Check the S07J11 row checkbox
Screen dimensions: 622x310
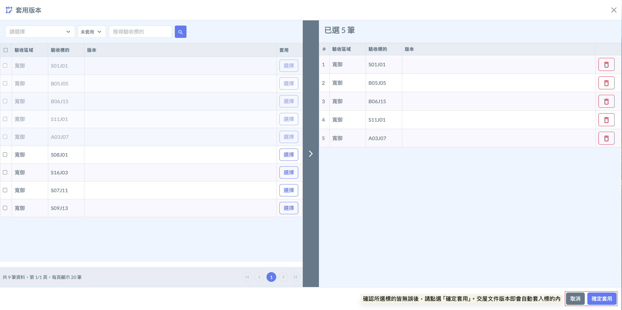tap(5, 190)
